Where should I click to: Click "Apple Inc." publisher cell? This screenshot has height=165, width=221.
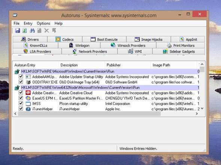(x=113, y=109)
